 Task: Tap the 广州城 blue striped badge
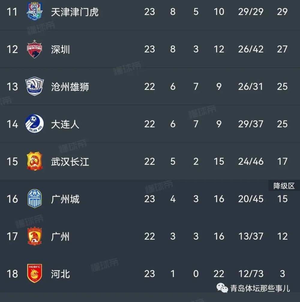tap(34, 199)
